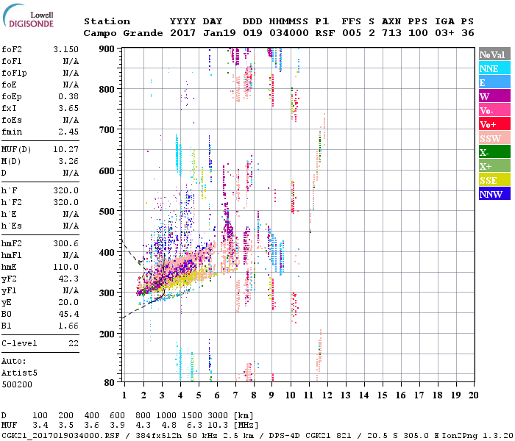Pick the X+ light green legend swatch
Screen dimensions: 515x441
click(494, 166)
